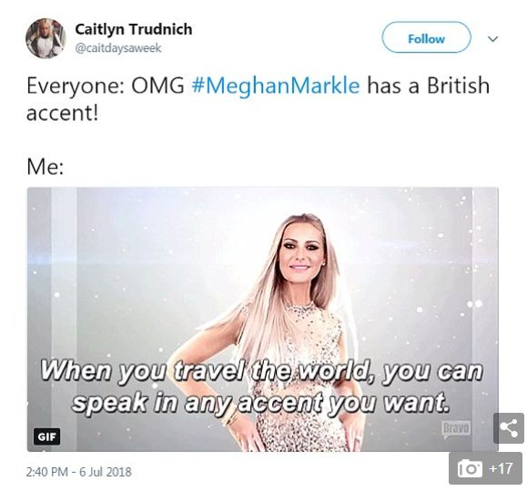The width and height of the screenshot is (527, 491).
Task: View the +17 more photos counter
Action: pyautogui.click(x=501, y=468)
